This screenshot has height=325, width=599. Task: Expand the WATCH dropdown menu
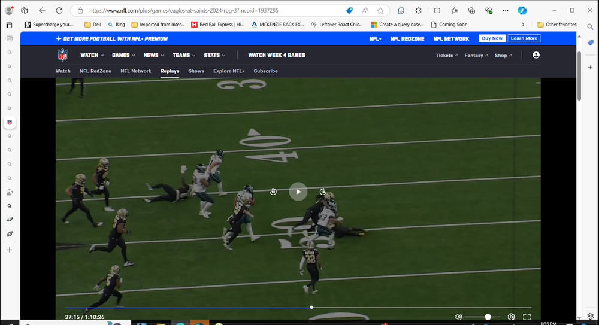[x=92, y=55]
